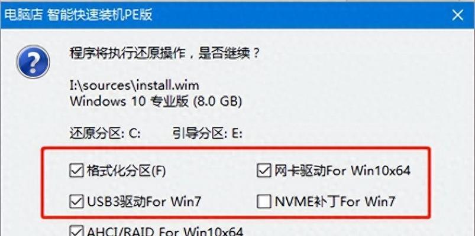The height and width of the screenshot is (236, 475).
Task: Click the 格式化分区(F) label text
Action: click(x=127, y=171)
